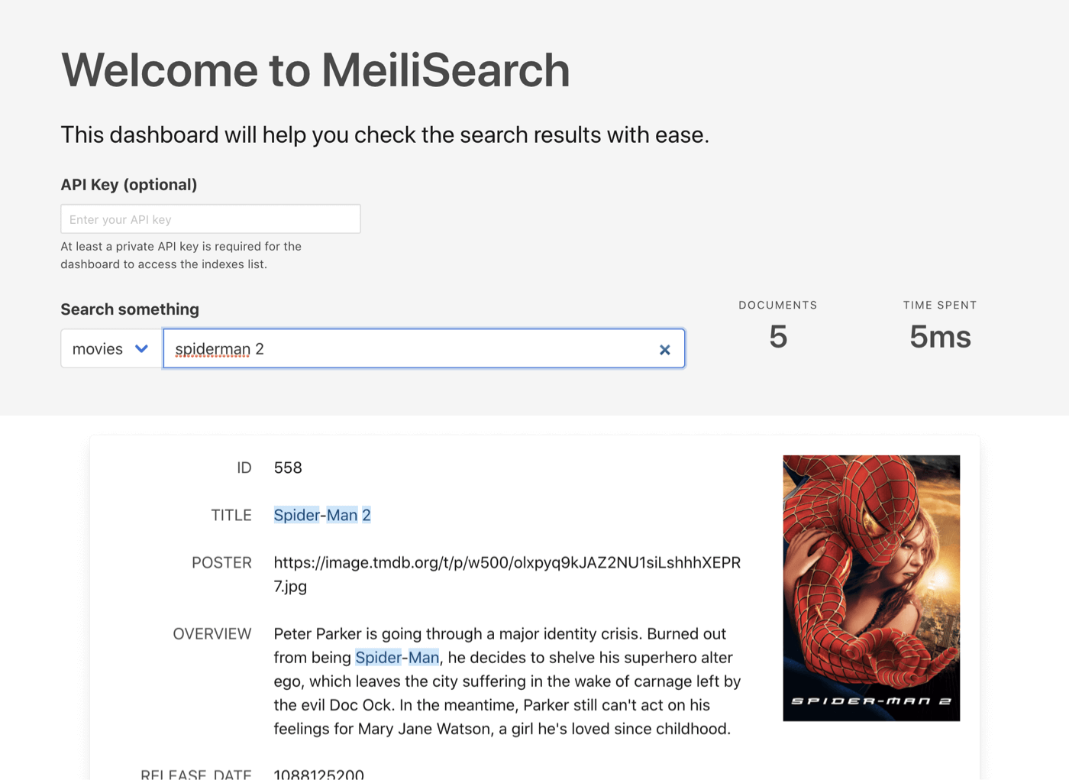This screenshot has height=780, width=1069.
Task: Click into the spiderman 2 search box
Action: [x=412, y=349]
